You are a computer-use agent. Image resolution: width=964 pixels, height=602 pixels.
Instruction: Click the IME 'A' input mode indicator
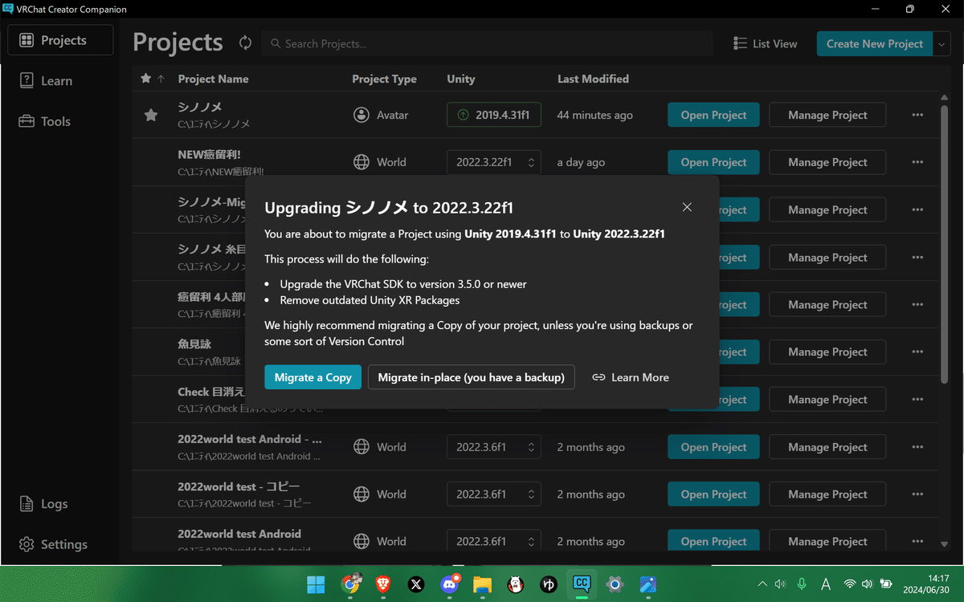825,584
